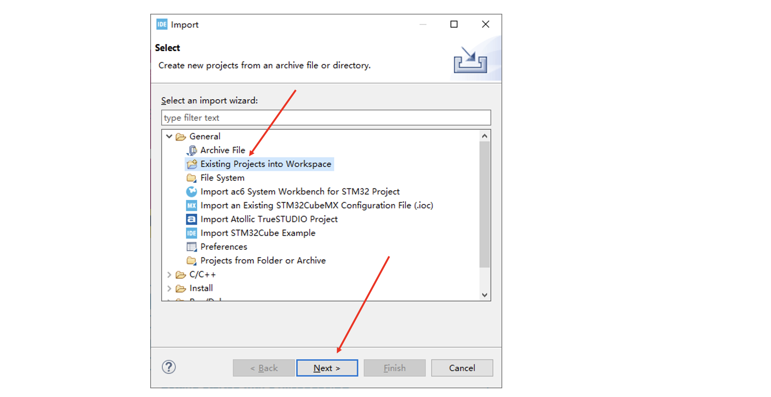This screenshot has height=397, width=771.
Task: Click the scroll down arrow in wizard list
Action: tap(484, 295)
